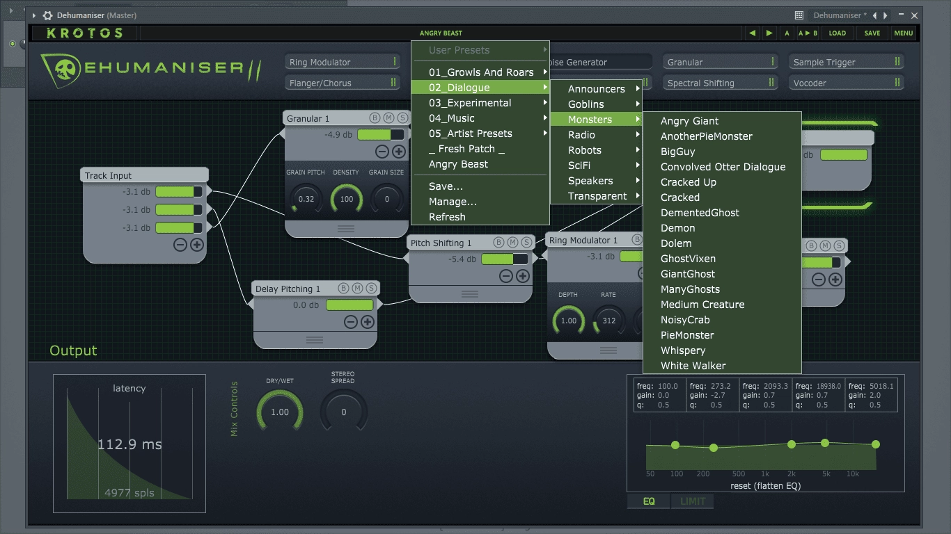This screenshot has width=951, height=534.
Task: Expand 04_Music submenu
Action: [480, 118]
